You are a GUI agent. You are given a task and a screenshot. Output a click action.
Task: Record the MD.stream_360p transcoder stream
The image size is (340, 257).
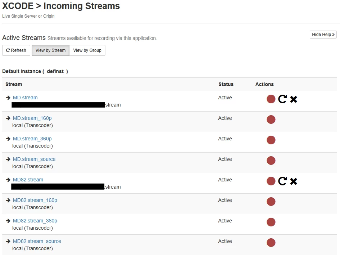tap(271, 140)
